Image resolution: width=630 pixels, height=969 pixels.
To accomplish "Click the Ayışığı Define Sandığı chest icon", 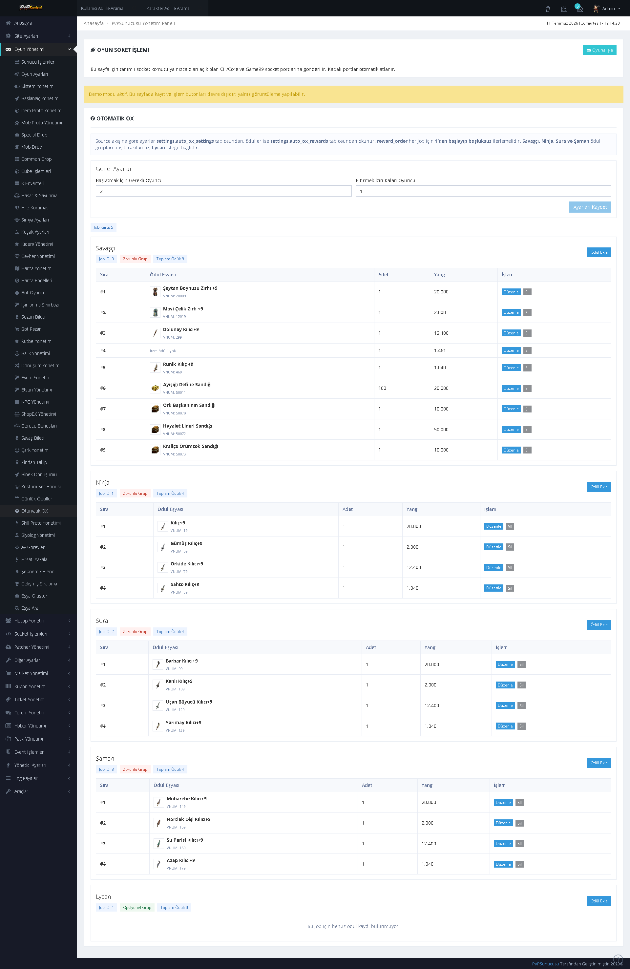I will click(155, 389).
